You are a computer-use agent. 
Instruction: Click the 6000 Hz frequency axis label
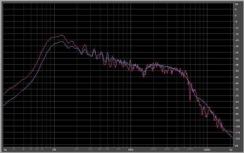190,149
